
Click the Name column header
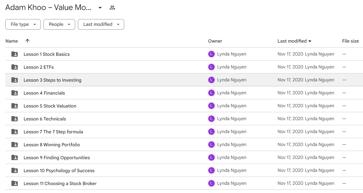[12, 41]
